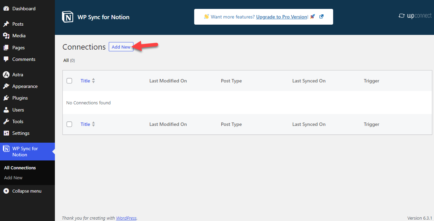
Task: Click the Collapse menu arrow icon
Action: point(6,191)
